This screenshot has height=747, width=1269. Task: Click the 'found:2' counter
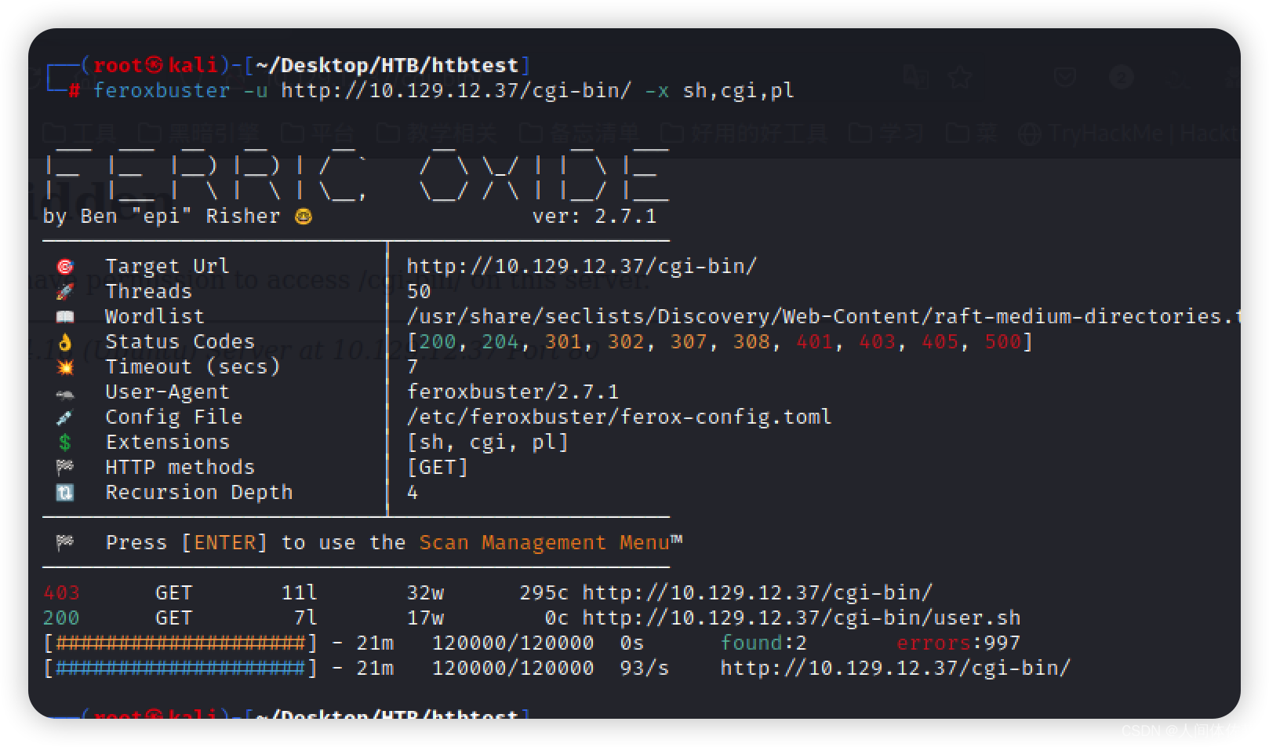764,643
